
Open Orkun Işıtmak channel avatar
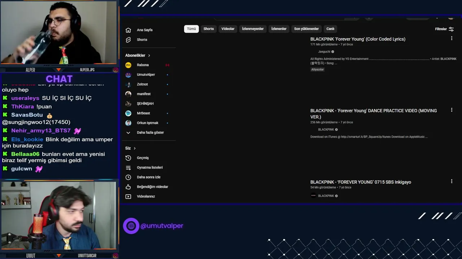[x=128, y=123]
